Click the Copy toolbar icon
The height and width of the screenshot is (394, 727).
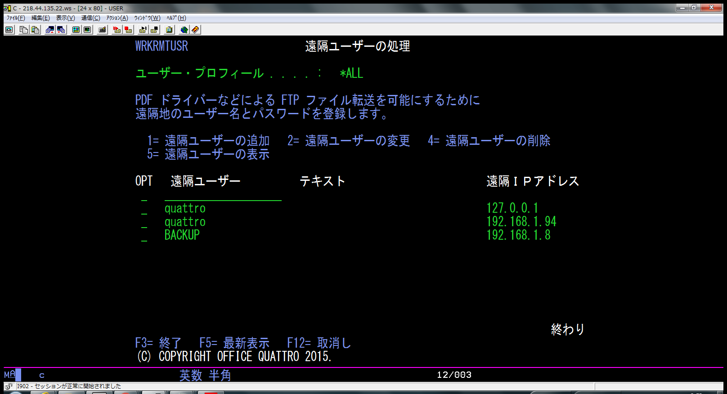(x=24, y=30)
